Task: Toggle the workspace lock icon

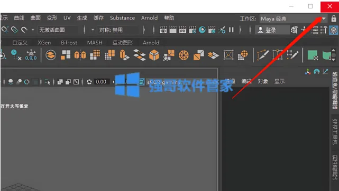Action: click(x=334, y=18)
